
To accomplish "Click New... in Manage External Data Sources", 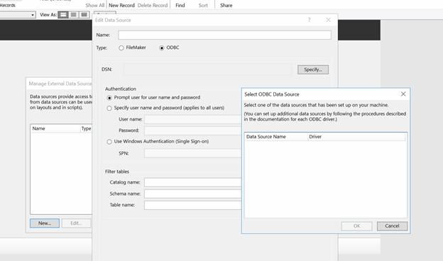I will (45, 223).
